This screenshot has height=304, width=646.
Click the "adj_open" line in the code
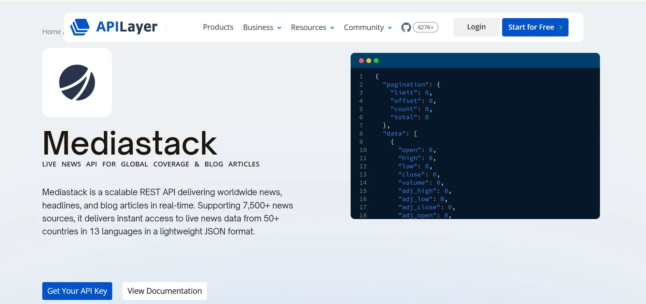(x=424, y=215)
